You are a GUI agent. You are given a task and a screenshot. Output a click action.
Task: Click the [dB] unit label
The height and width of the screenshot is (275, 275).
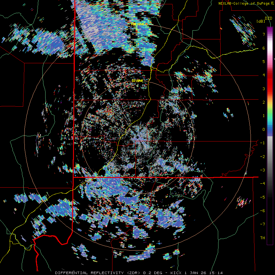click(261, 21)
